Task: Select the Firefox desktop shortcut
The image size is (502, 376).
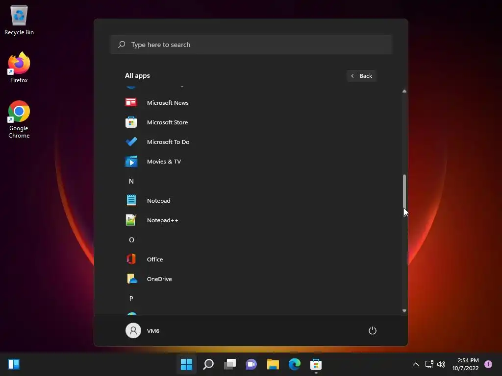Action: 19,68
